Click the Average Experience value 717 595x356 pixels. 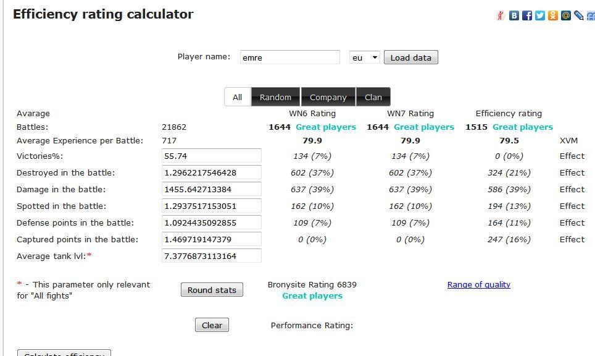coord(169,140)
